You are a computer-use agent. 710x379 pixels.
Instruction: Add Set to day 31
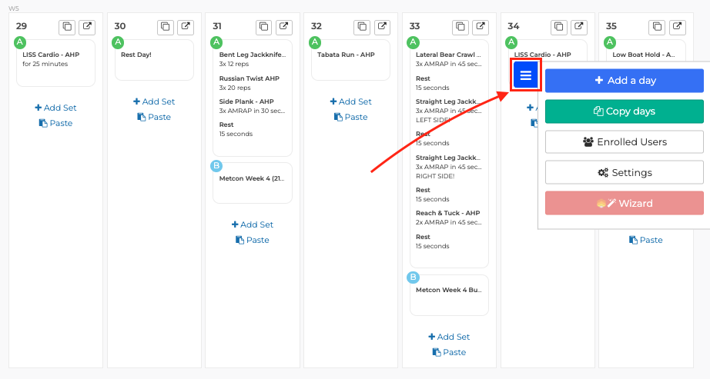pos(253,224)
